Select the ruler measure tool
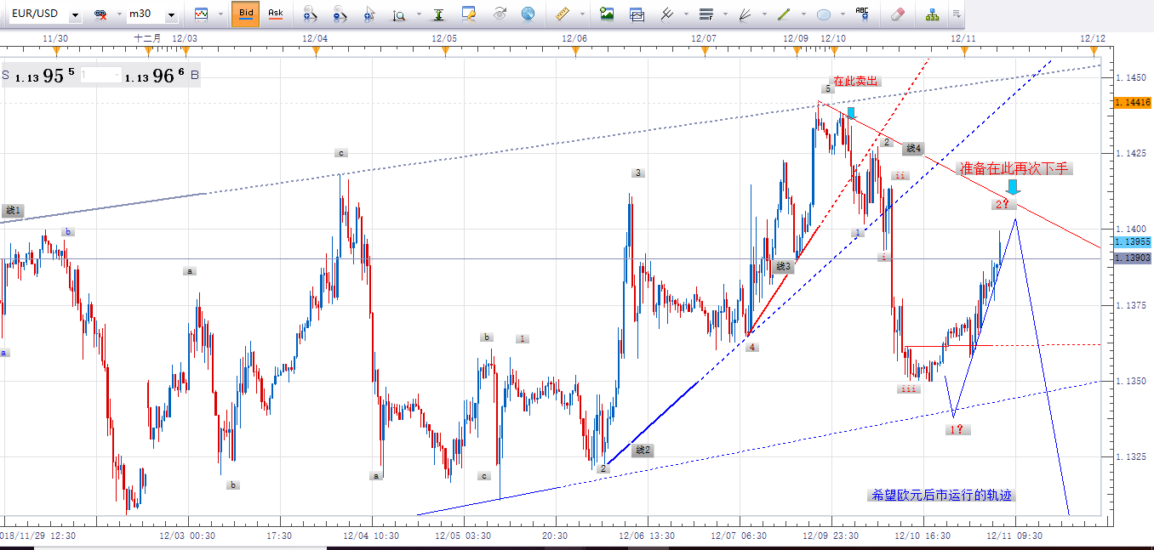The height and width of the screenshot is (550, 1154). click(562, 14)
